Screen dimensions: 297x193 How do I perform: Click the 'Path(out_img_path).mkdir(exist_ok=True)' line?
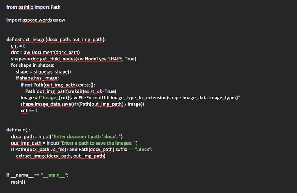[71, 91]
